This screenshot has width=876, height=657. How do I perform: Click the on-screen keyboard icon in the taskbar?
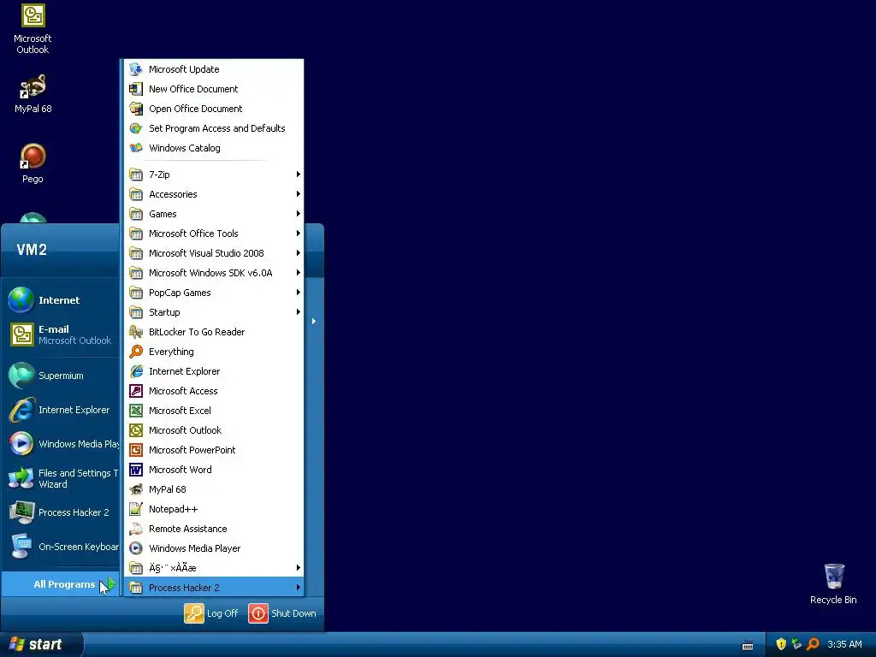748,645
